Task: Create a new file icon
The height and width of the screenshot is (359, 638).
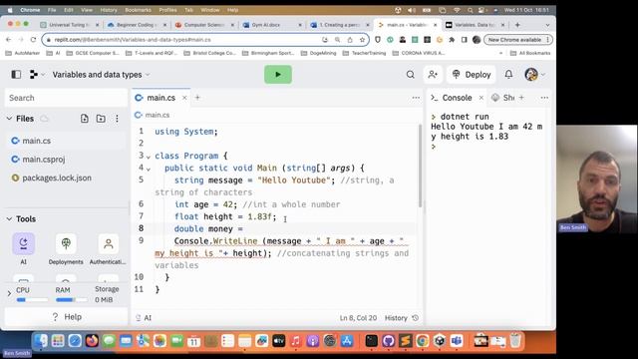Action: pyautogui.click(x=84, y=119)
